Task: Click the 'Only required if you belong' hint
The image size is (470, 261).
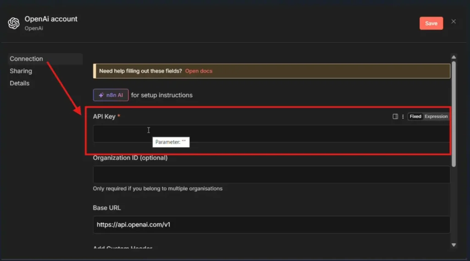Action: pyautogui.click(x=158, y=189)
